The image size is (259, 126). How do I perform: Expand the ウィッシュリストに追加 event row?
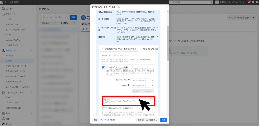coord(157,28)
